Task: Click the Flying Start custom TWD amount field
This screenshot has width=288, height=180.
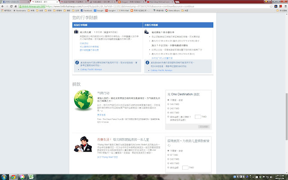Action: tap(185, 167)
